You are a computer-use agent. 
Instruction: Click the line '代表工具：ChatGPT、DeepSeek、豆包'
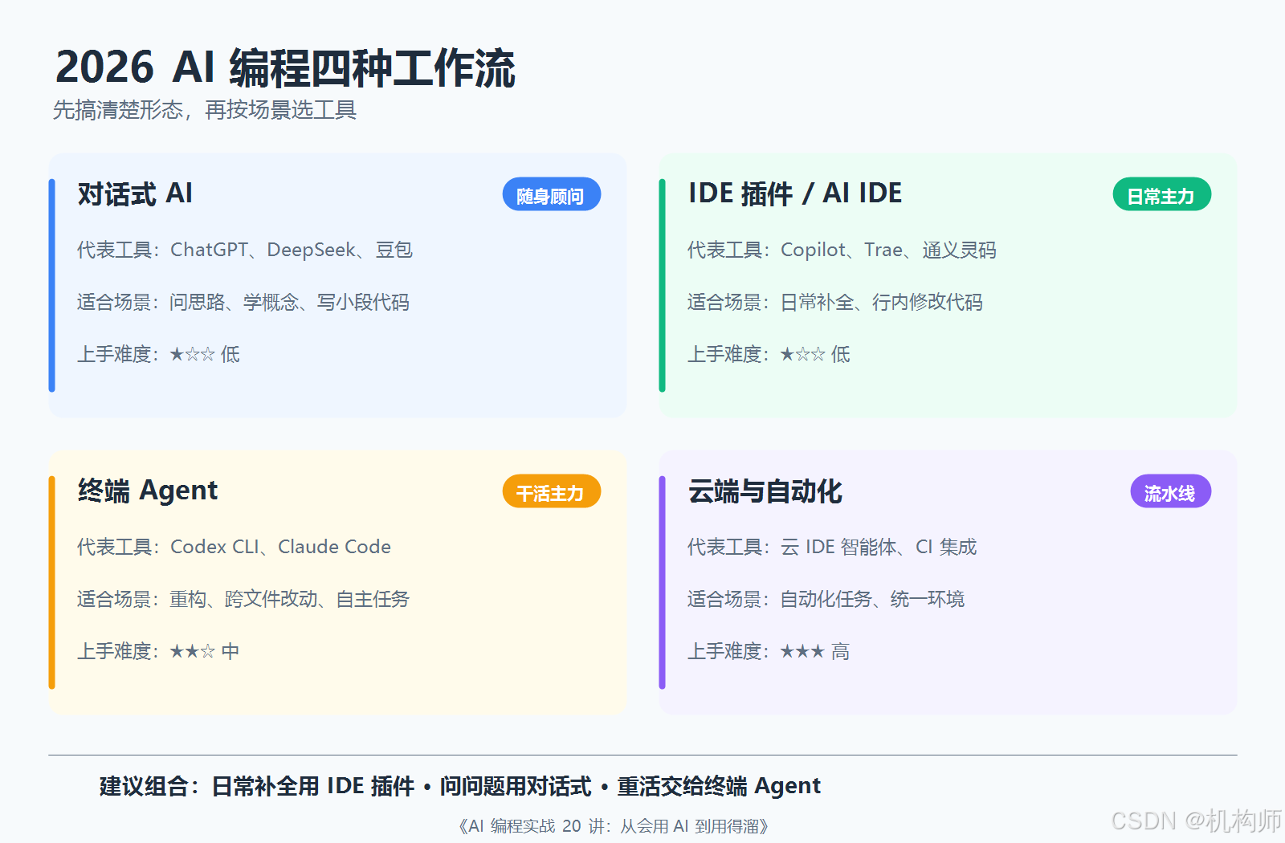point(245,250)
